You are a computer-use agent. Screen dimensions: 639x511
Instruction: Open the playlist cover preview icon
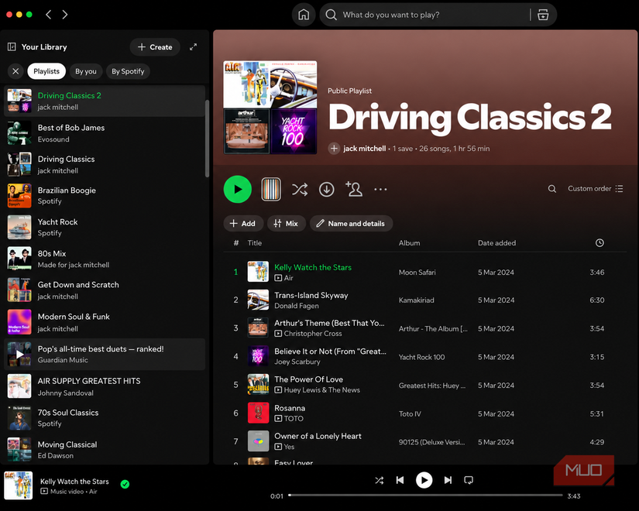tap(271, 189)
